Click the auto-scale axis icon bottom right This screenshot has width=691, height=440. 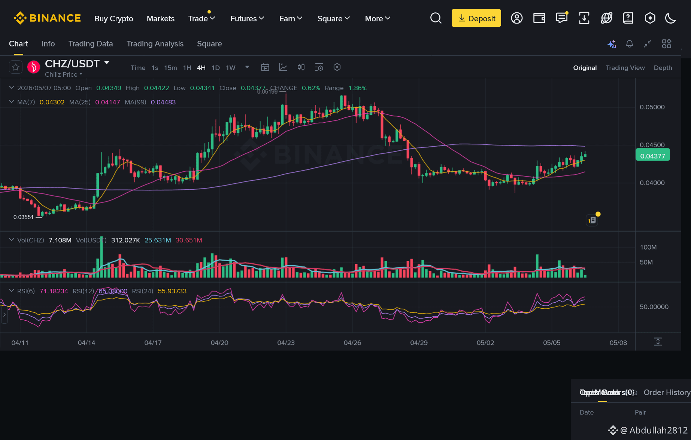[658, 342]
